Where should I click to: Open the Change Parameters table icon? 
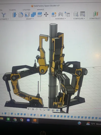pos(83,14)
